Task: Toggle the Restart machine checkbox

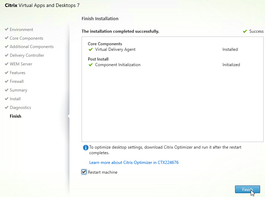Action: (84, 172)
